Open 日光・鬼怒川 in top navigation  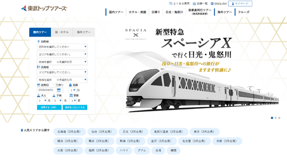174,12
